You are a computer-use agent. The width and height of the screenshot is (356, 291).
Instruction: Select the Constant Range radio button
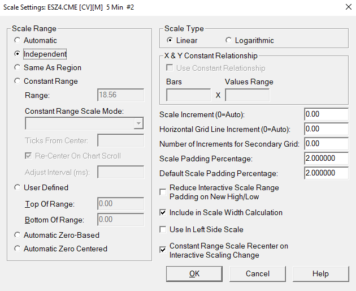[x=18, y=82]
